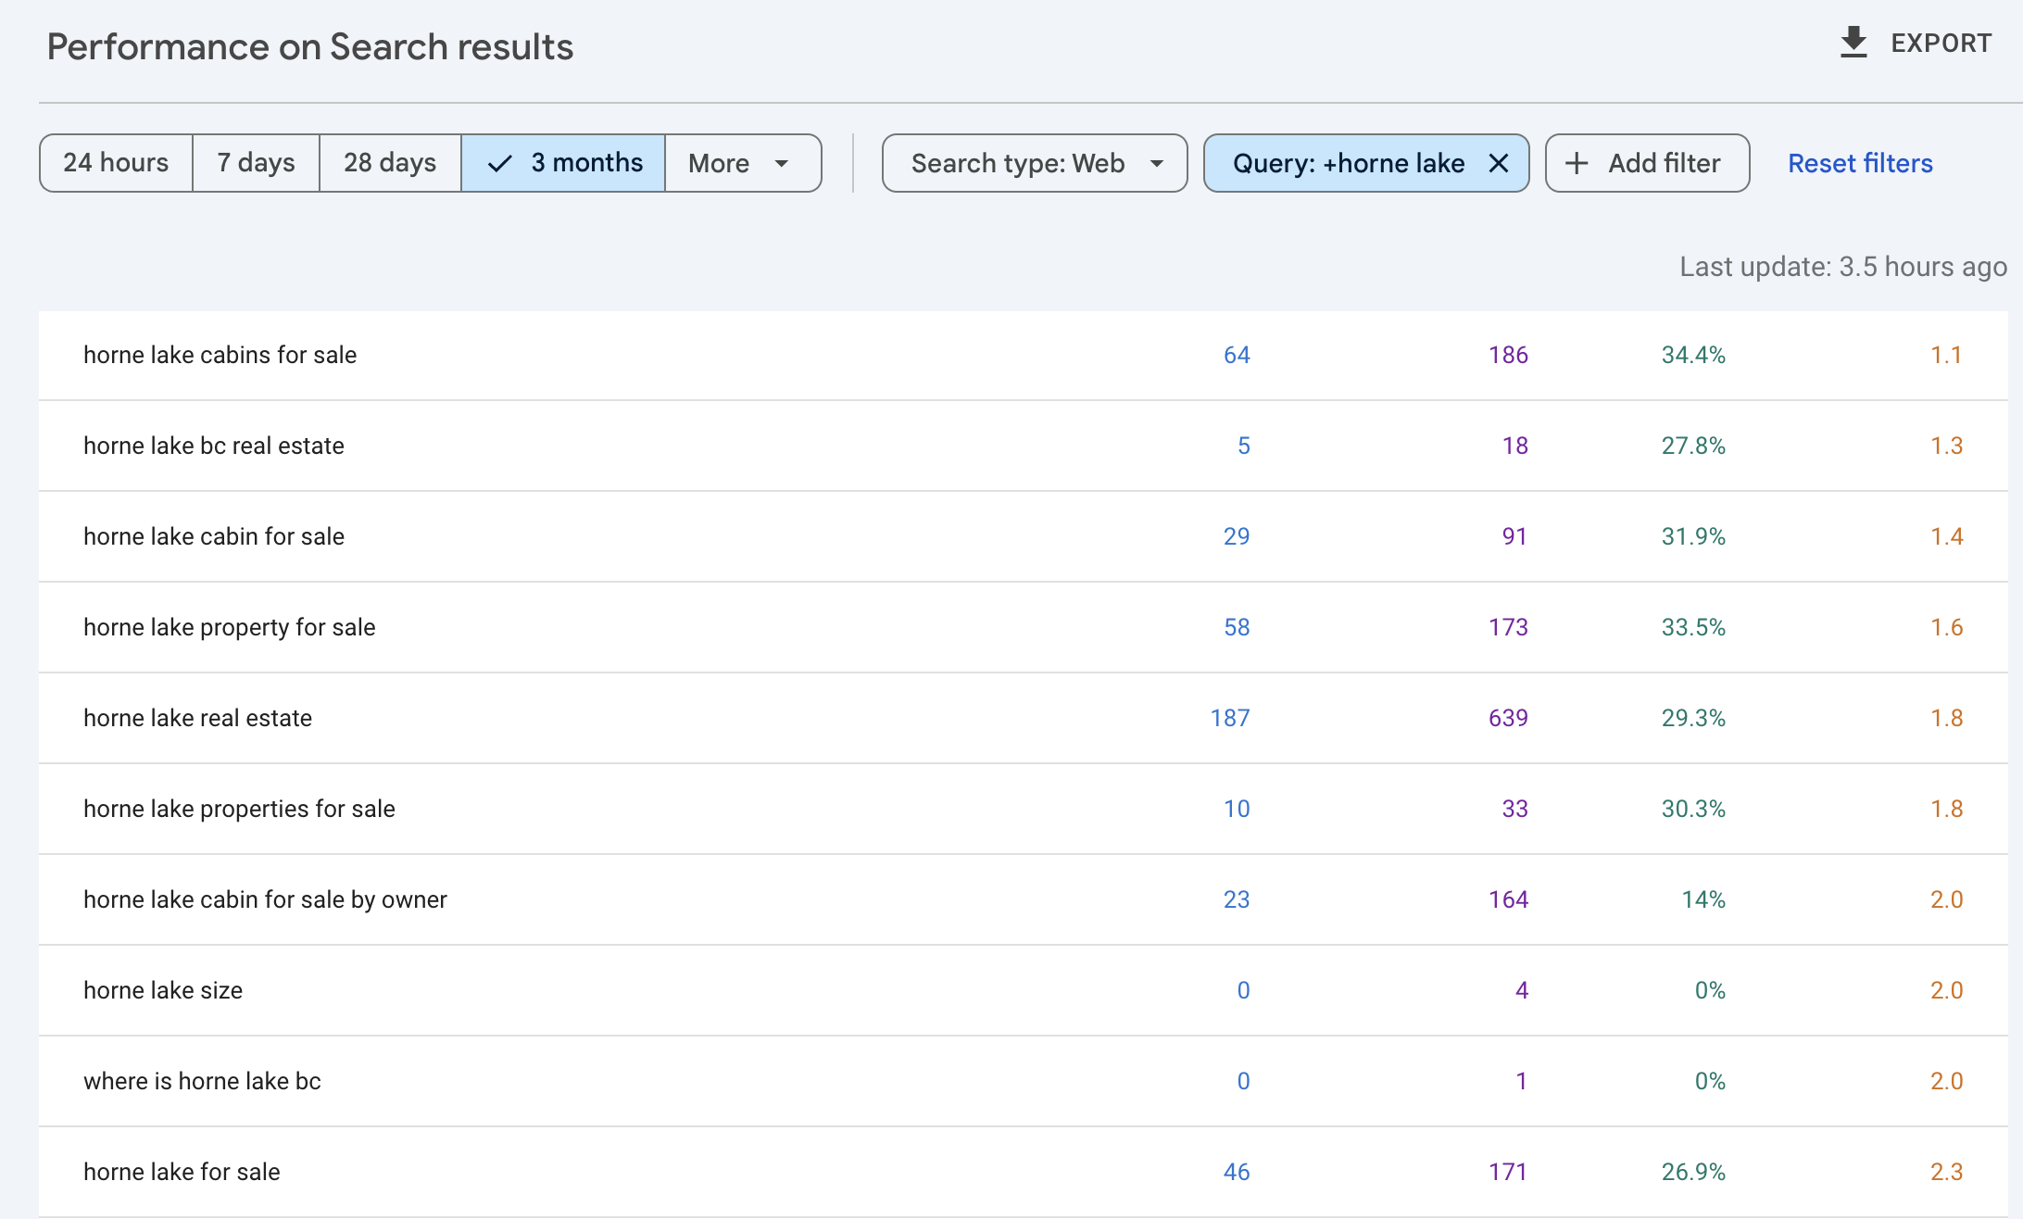Open horne lake cabin for sale by owner

coord(265,899)
